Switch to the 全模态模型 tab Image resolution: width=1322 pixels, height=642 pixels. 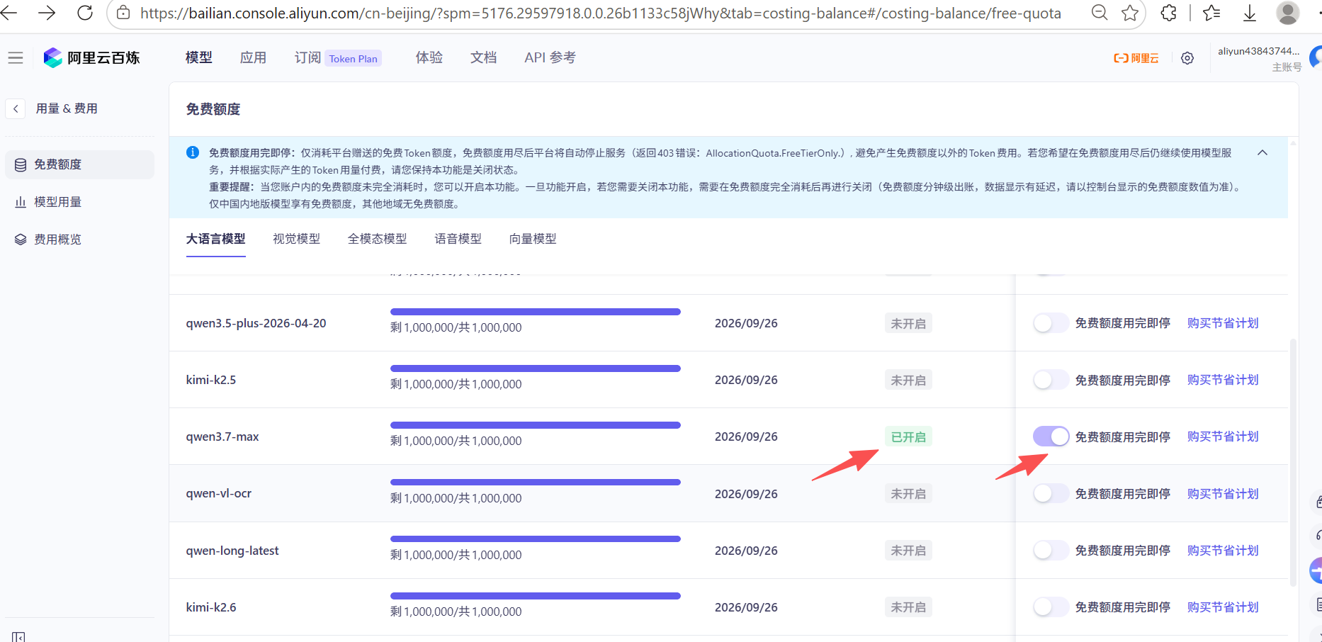378,240
